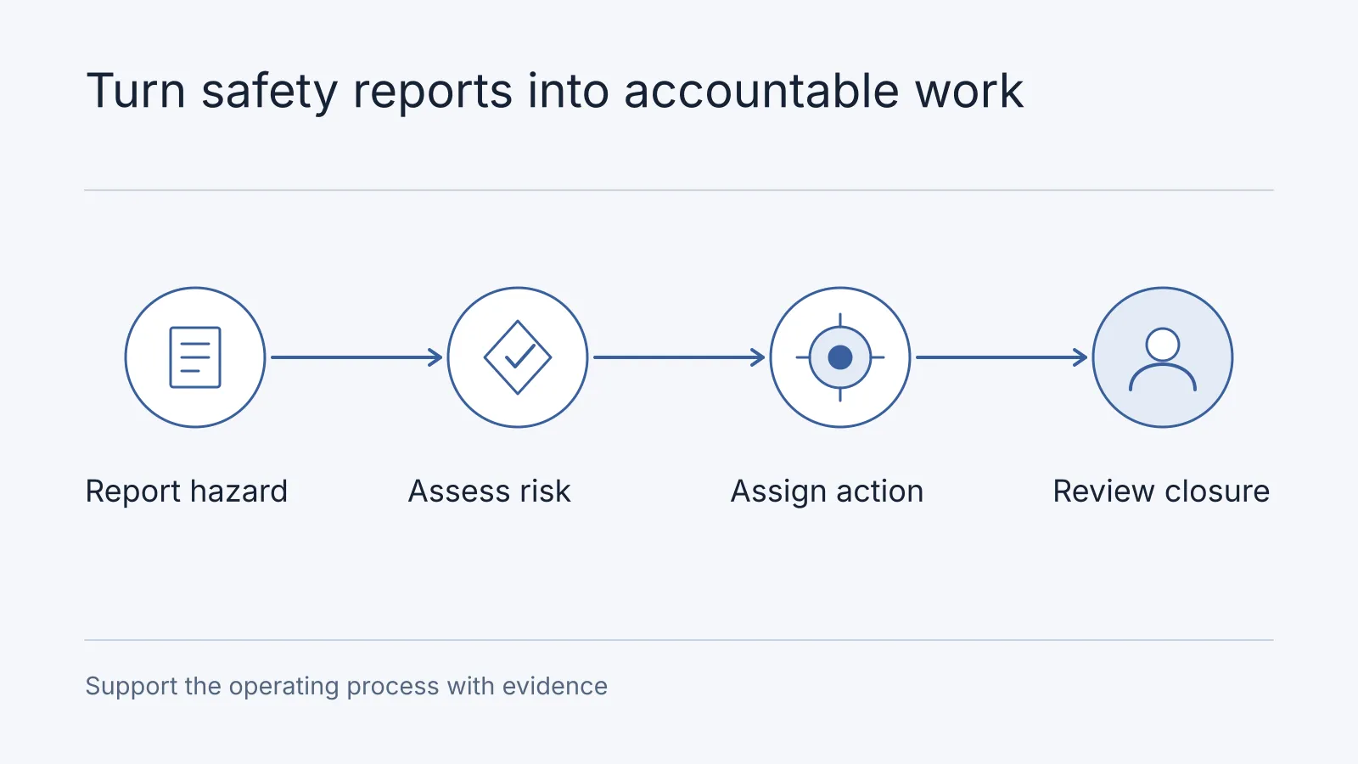
Task: Click the 'Assess risk' label
Action: tap(490, 492)
